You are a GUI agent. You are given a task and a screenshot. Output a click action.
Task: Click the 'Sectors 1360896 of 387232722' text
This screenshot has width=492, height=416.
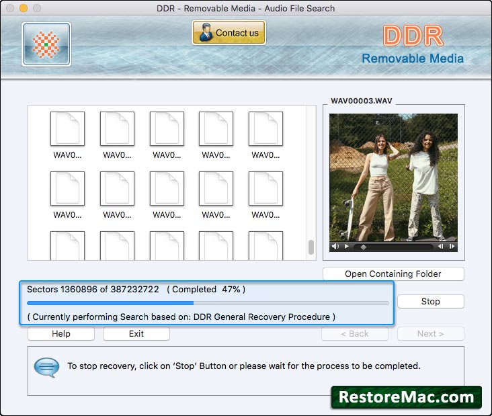click(93, 289)
